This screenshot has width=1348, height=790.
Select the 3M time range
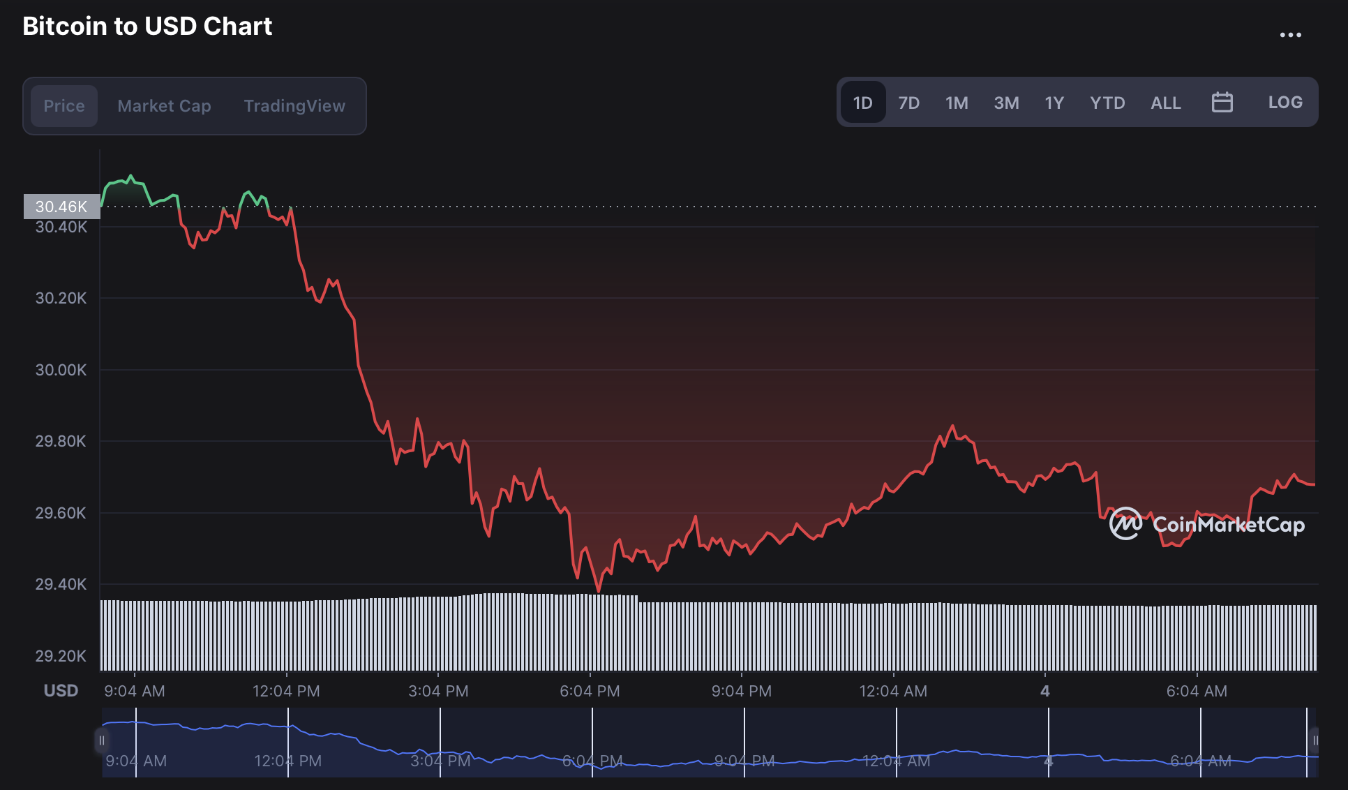[1006, 103]
